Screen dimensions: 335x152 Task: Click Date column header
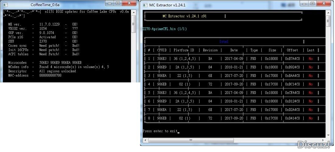coord(234,50)
